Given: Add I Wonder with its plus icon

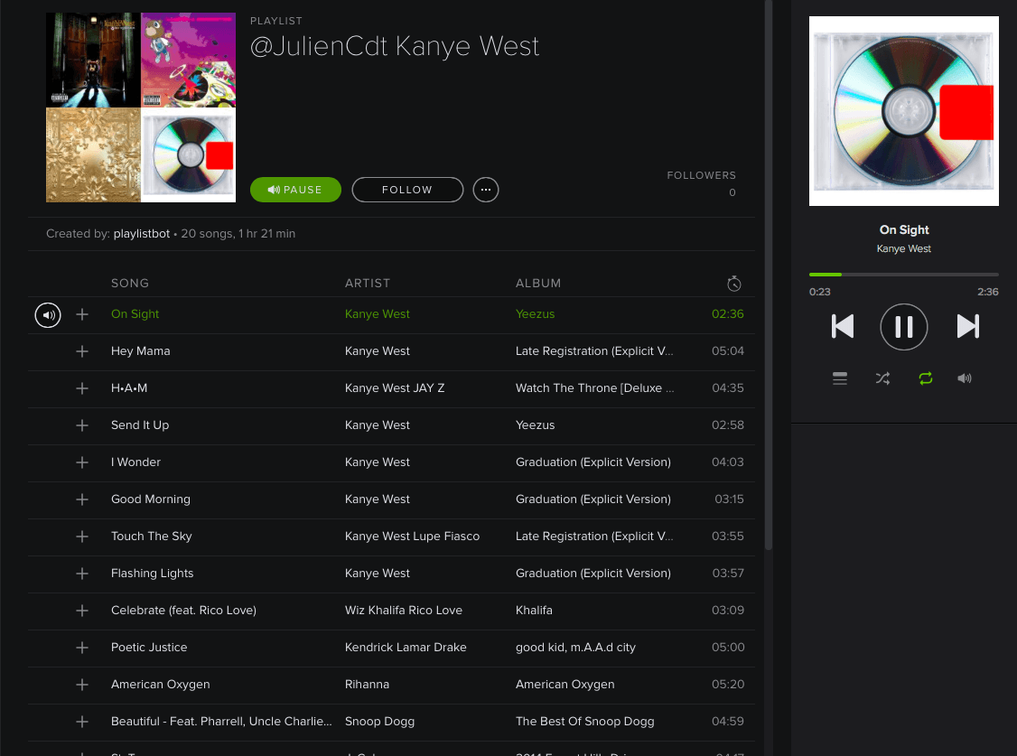Looking at the screenshot, I should 82,462.
